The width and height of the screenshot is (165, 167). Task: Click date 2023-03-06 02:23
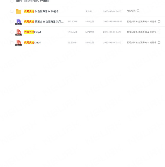[113, 21]
